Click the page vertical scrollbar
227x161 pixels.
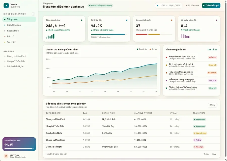[225, 80]
